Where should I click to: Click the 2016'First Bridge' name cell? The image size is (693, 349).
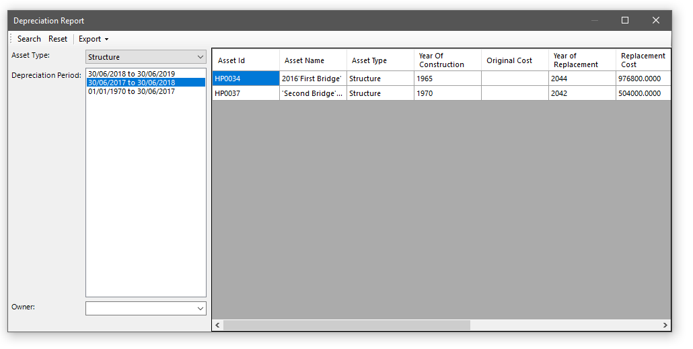tap(312, 79)
